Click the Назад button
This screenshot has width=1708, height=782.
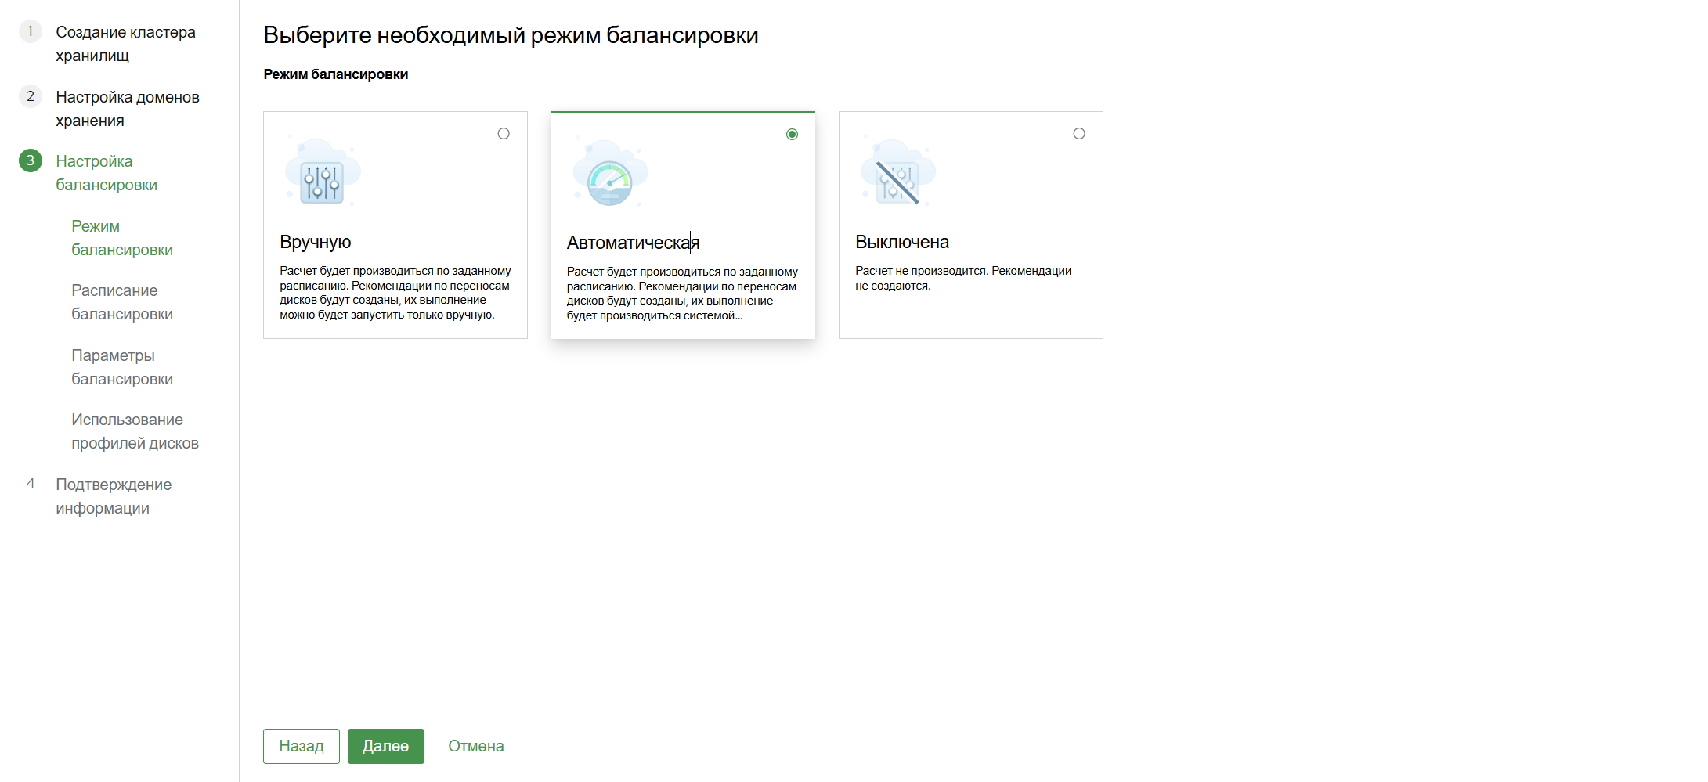coord(302,746)
